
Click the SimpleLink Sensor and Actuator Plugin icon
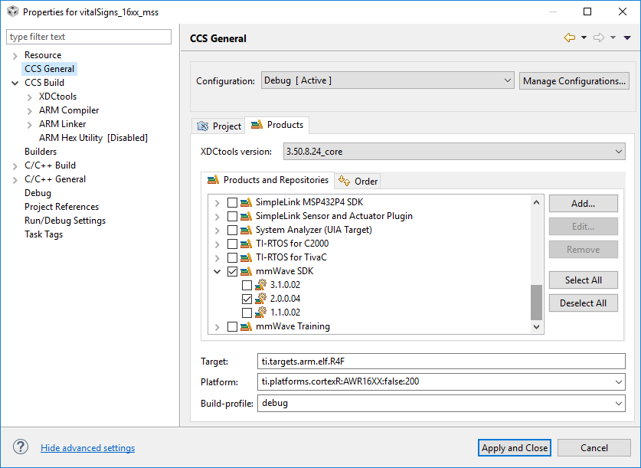(x=246, y=216)
